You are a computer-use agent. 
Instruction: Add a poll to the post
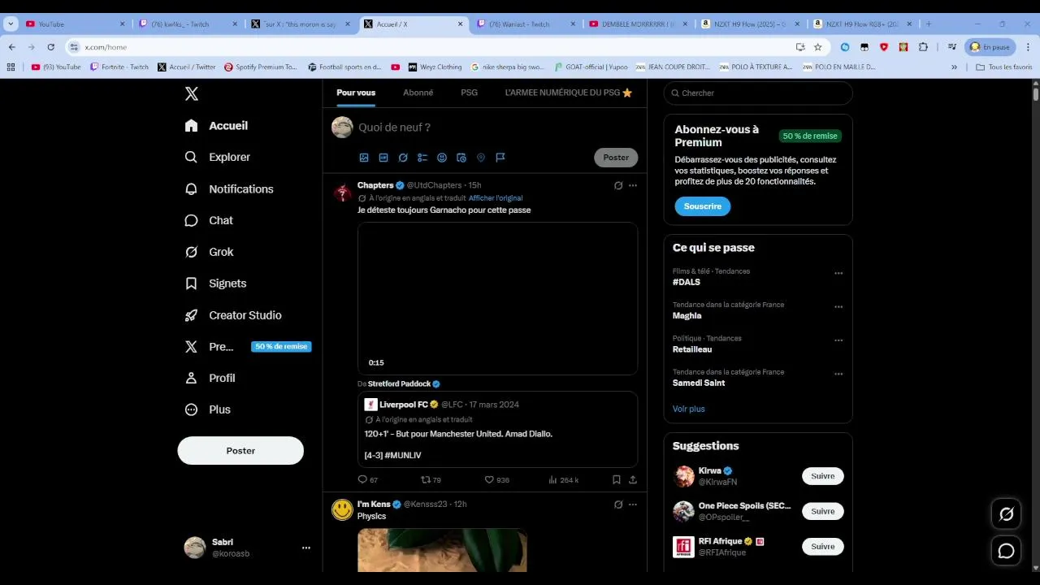[422, 158]
